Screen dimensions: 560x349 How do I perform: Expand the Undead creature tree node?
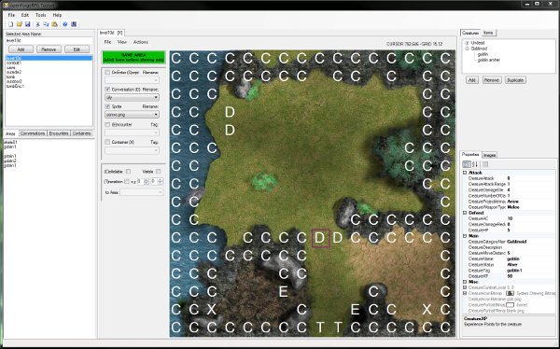467,43
